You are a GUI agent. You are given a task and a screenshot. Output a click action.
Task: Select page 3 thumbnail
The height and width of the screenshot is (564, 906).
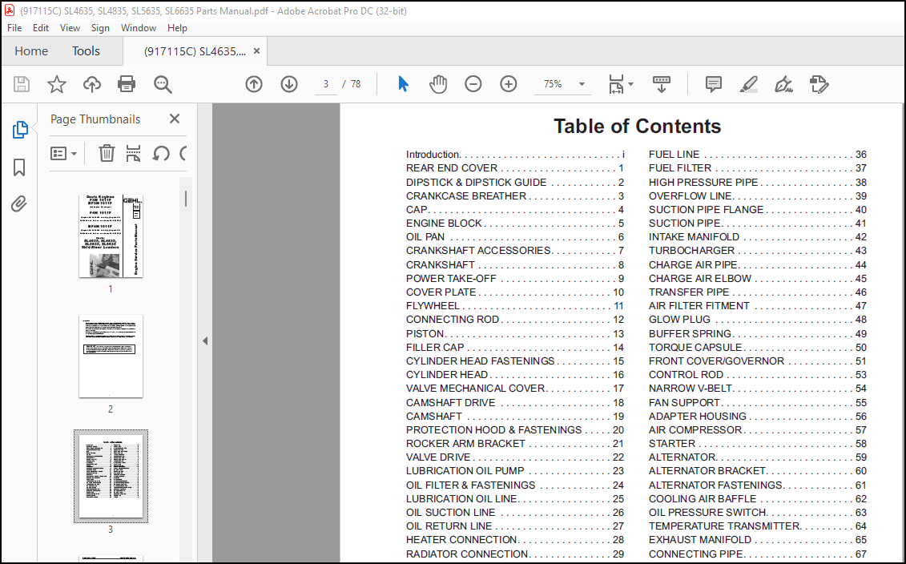111,476
